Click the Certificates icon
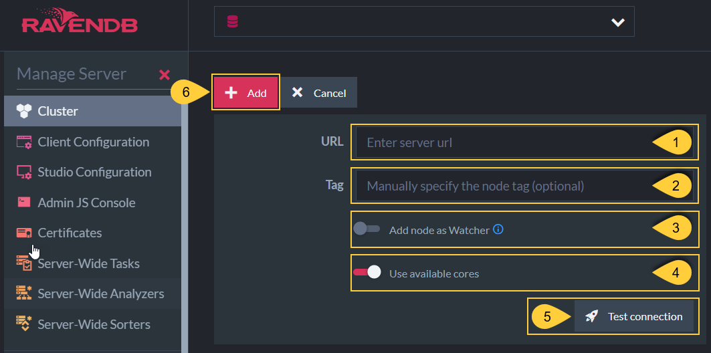 click(24, 233)
